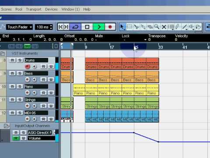The width and height of the screenshot is (210, 158).
Task: Disable record enable on Drums track
Action: (x=27, y=67)
